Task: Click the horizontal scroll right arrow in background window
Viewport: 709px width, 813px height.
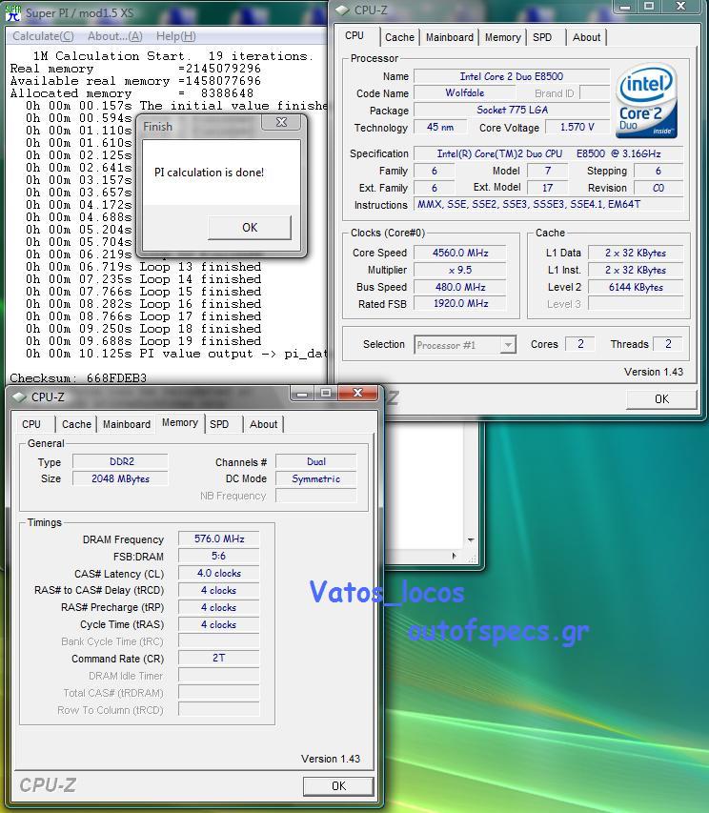Action: (454, 556)
